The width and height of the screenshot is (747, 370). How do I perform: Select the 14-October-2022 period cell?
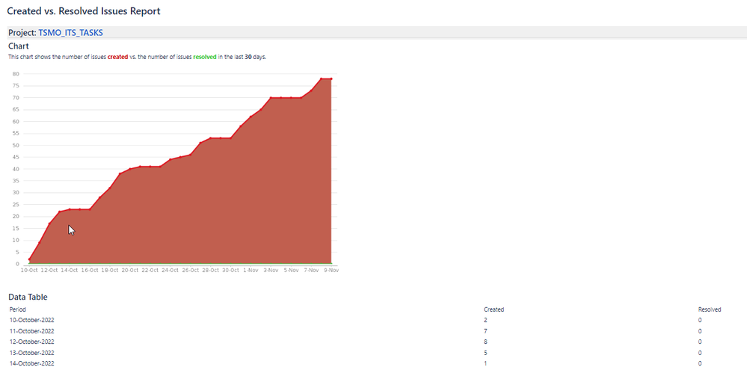pos(32,363)
